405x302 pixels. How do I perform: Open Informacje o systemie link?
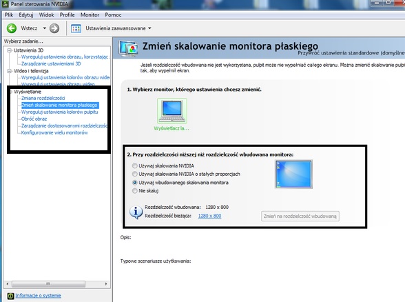click(39, 296)
